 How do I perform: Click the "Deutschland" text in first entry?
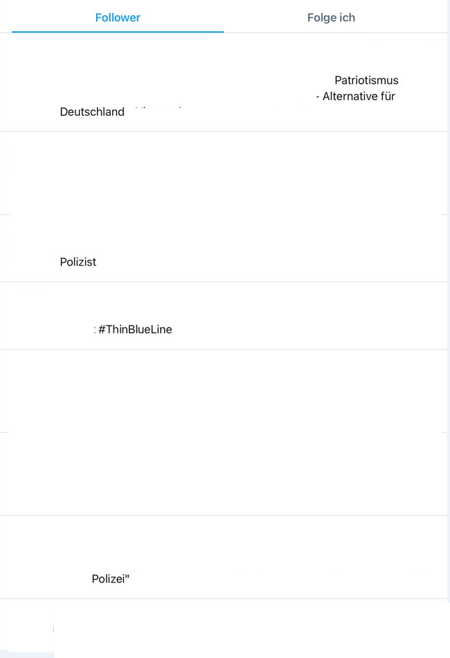click(92, 112)
